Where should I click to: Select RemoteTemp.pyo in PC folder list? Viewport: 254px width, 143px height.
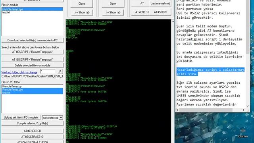pyautogui.click(x=33, y=89)
